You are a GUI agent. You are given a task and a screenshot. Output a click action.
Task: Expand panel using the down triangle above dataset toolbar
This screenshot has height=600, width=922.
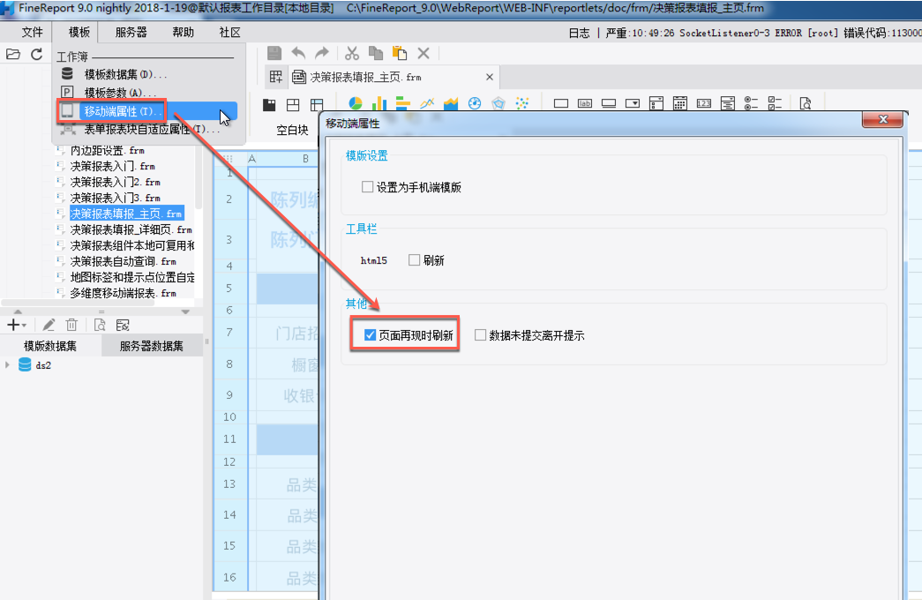click(185, 311)
